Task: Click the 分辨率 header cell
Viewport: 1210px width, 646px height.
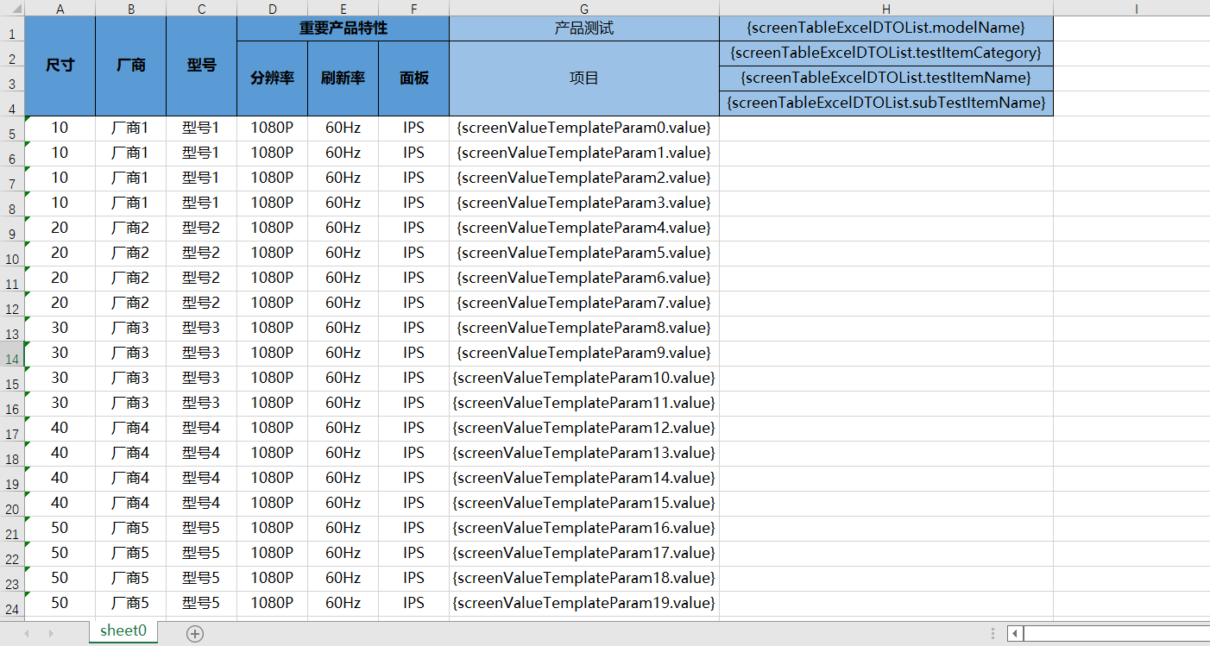Action: point(272,78)
